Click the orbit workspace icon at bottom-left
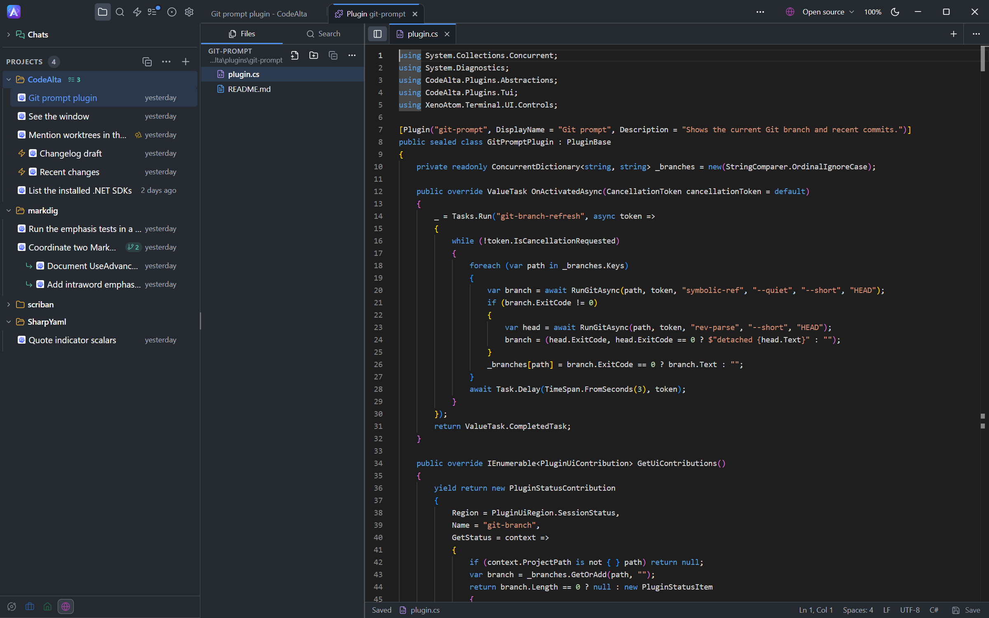 pos(12,606)
